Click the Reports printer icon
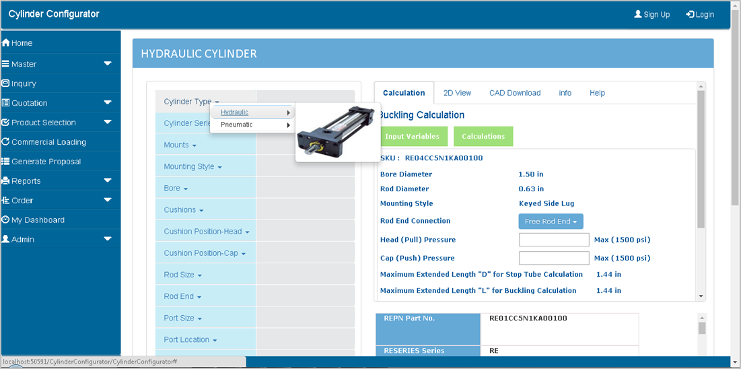The height and width of the screenshot is (369, 741). [x=5, y=180]
